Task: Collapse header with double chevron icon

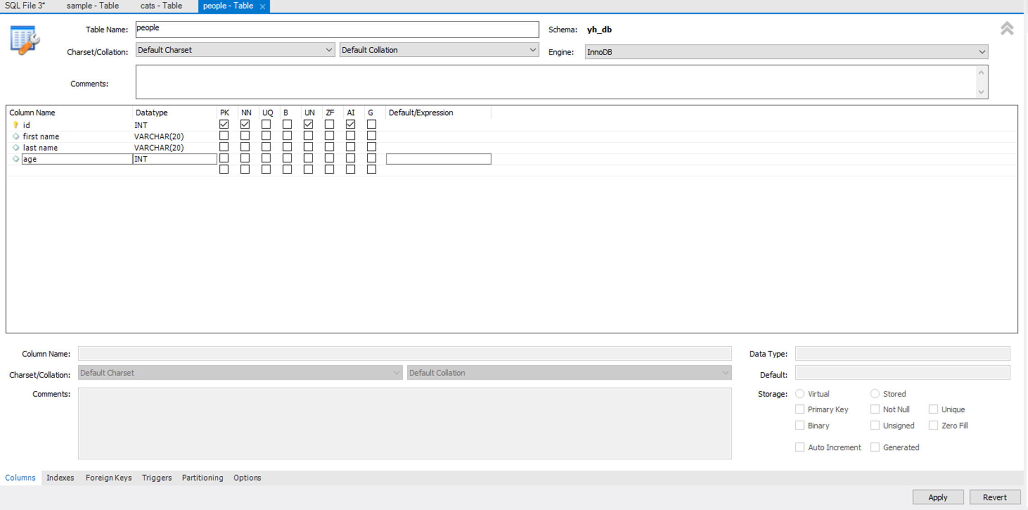Action: tap(1006, 29)
